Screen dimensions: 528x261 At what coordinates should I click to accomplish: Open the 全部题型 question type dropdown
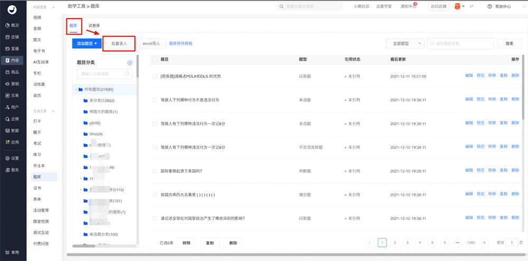tap(405, 43)
